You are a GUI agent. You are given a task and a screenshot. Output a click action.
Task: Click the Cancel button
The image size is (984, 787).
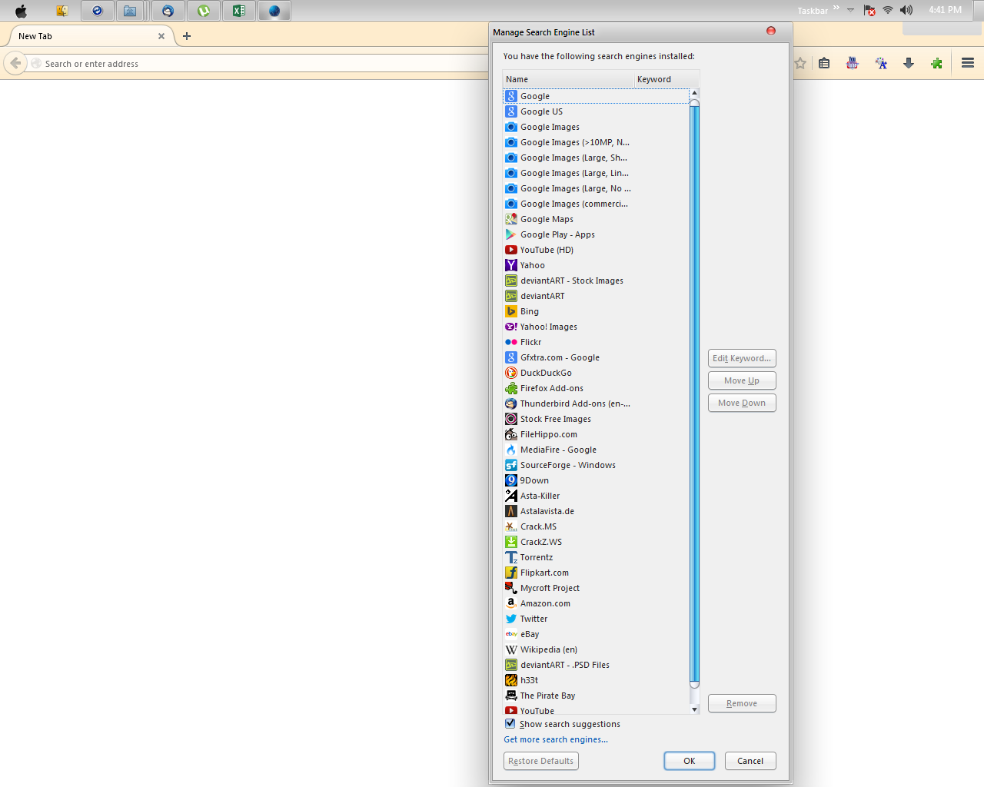750,761
